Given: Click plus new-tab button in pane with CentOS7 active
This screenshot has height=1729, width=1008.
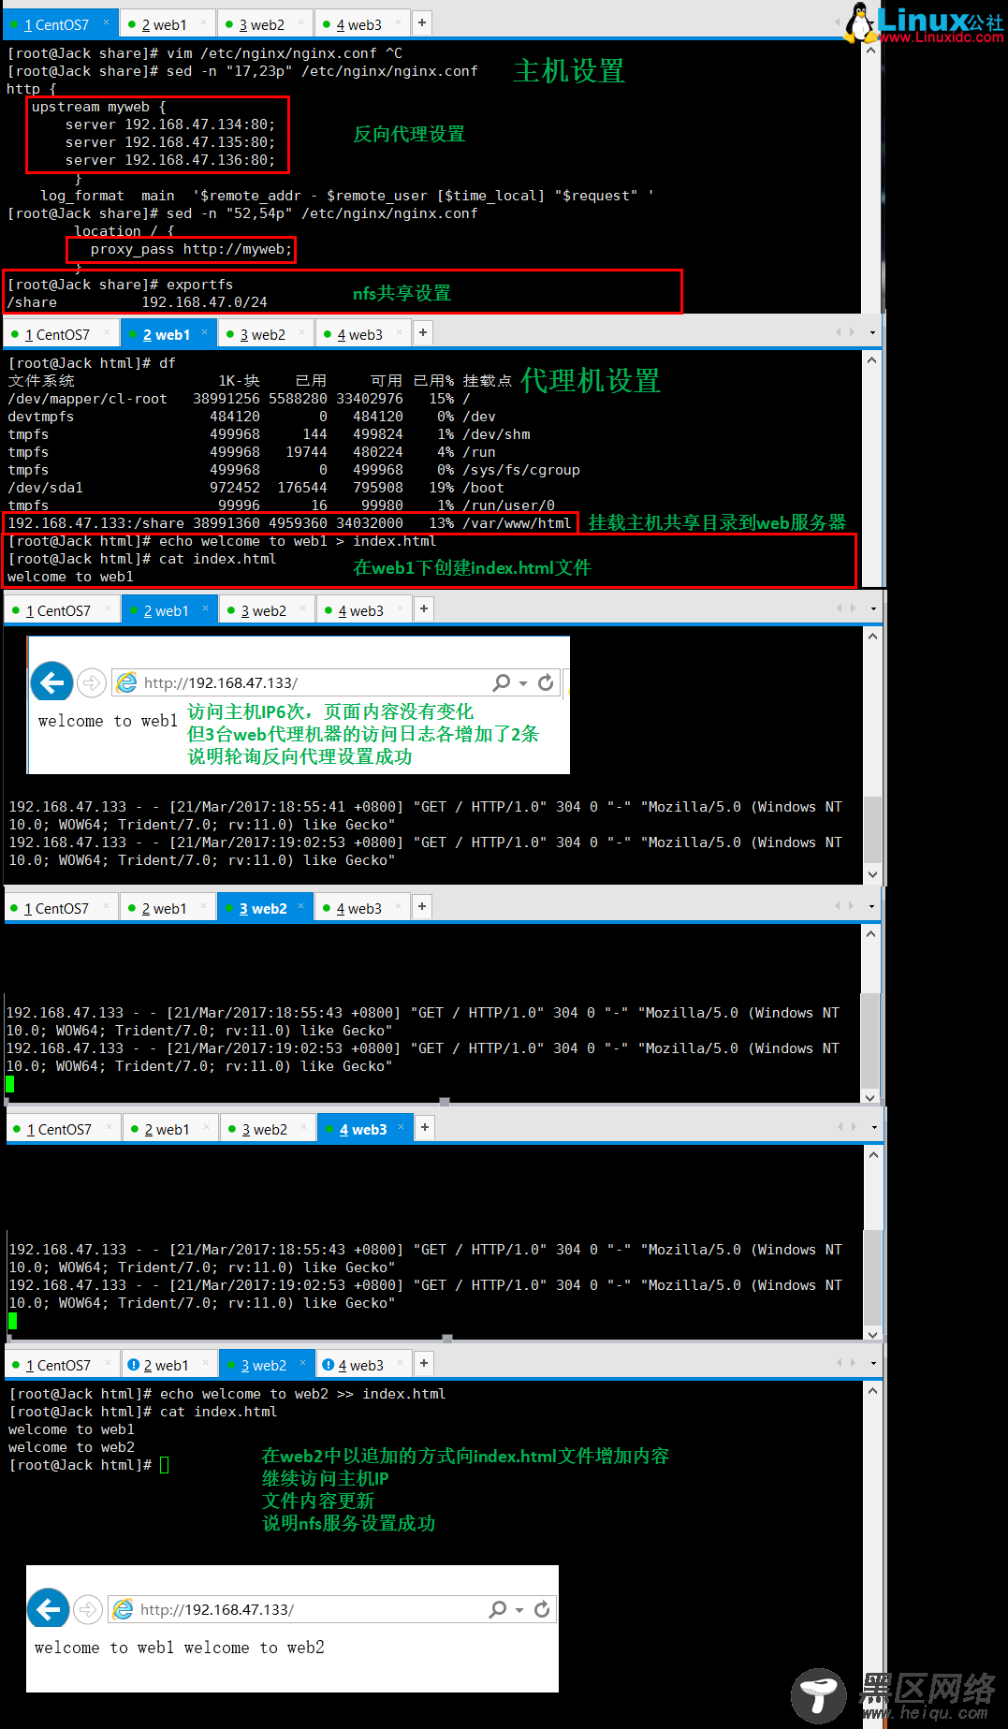Looking at the screenshot, I should click(422, 22).
